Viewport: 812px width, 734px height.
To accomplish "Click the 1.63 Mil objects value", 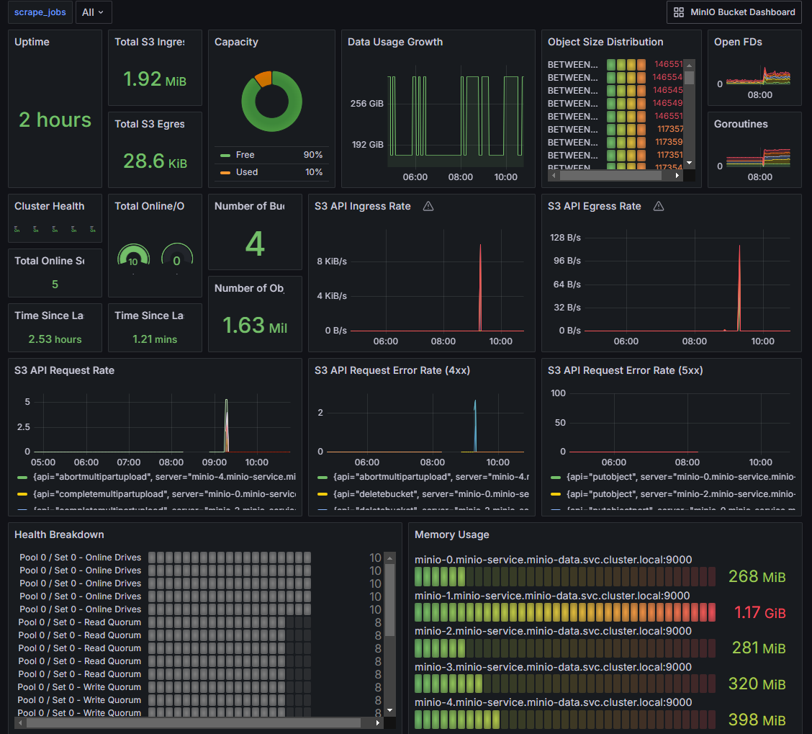I will pyautogui.click(x=255, y=326).
